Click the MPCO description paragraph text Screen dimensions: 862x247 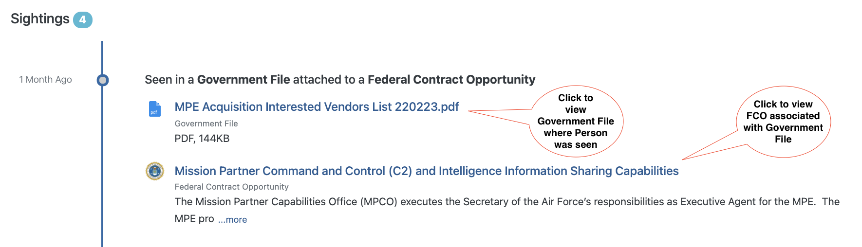click(x=507, y=202)
